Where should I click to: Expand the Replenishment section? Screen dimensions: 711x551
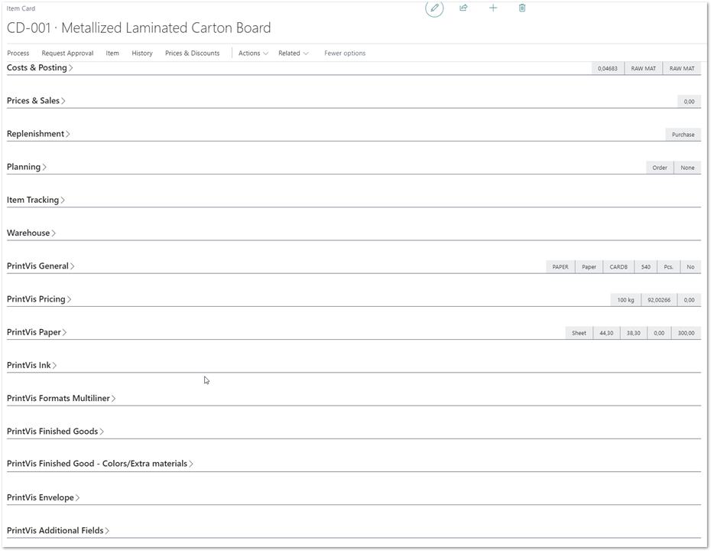point(38,134)
